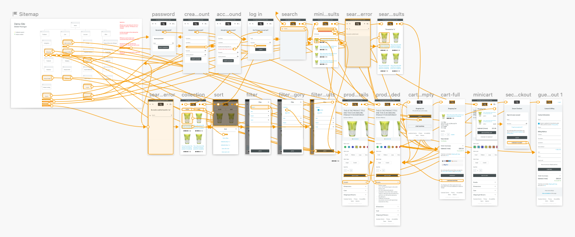Screen dimensions: 575x237
Task: Open hamburger menu in password artboard
Action: (153, 24)
